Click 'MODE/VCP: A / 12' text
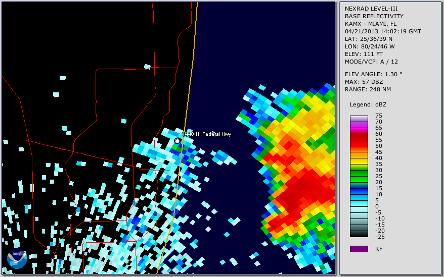Screen dimensions: 444x277 click(371, 62)
